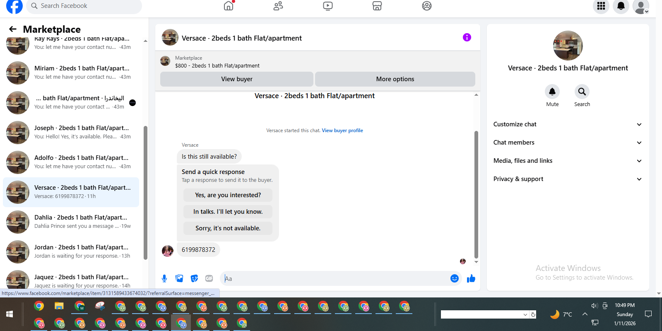Screen dimensions: 662x331
Task: Open the Facebook menu grid icon
Action: (x=601, y=6)
